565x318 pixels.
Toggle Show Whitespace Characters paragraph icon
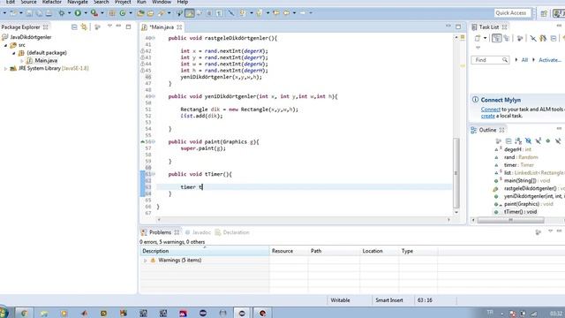[x=220, y=13]
